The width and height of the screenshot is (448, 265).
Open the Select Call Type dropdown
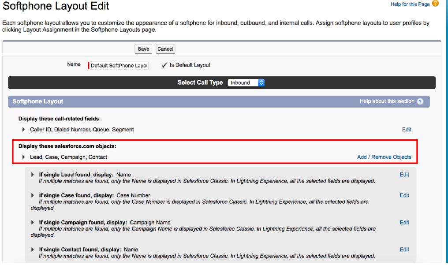point(246,82)
